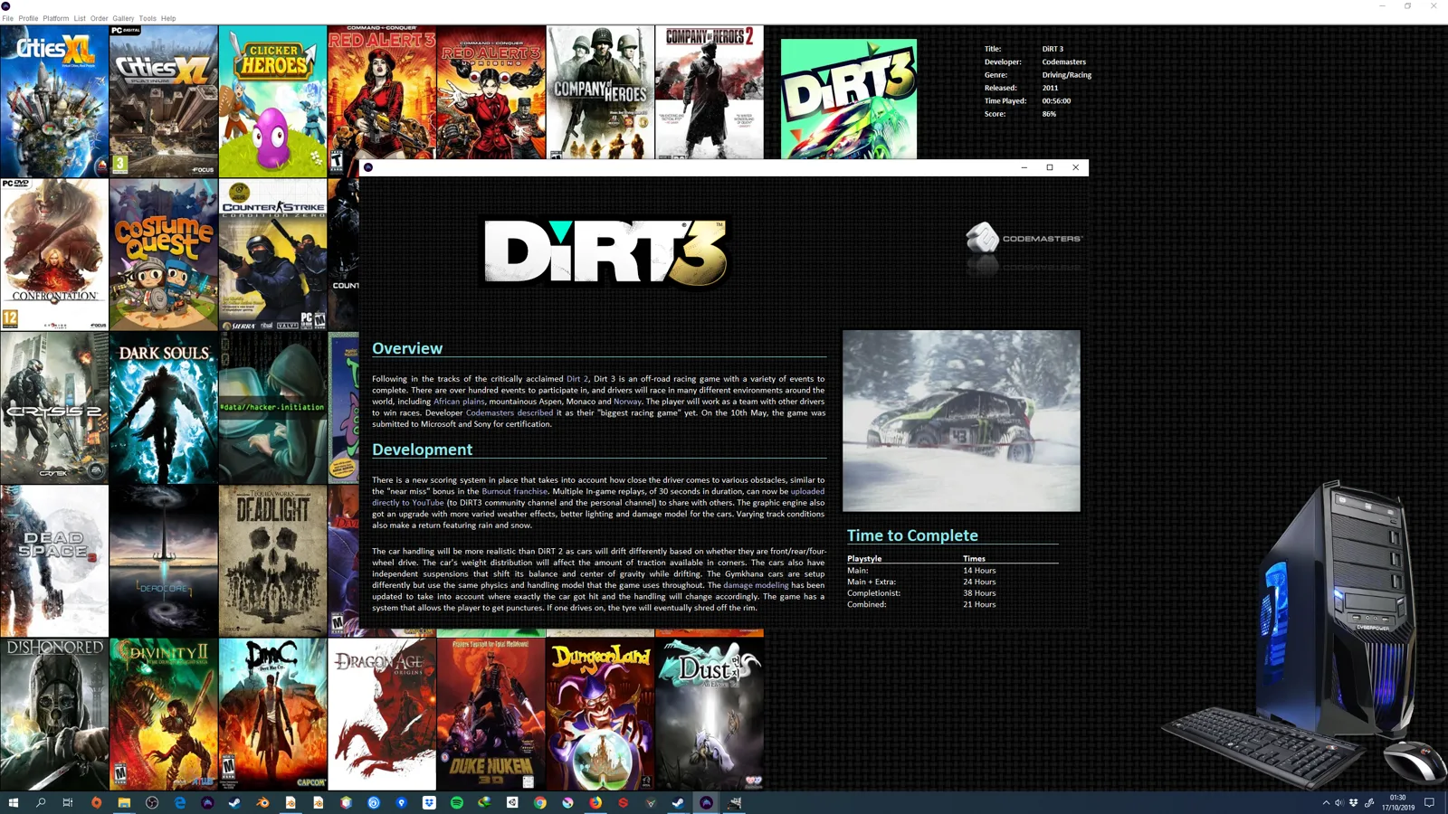The width and height of the screenshot is (1448, 814).
Task: Select the Cities XL game cover
Action: click(x=54, y=100)
